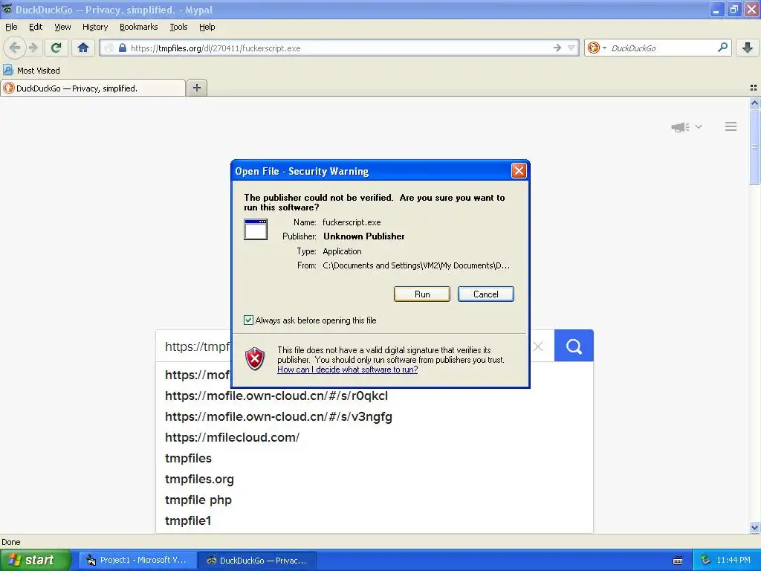Screen dimensions: 761x571
Task: Click the DuckDuckGo search input field
Action: tap(197, 346)
